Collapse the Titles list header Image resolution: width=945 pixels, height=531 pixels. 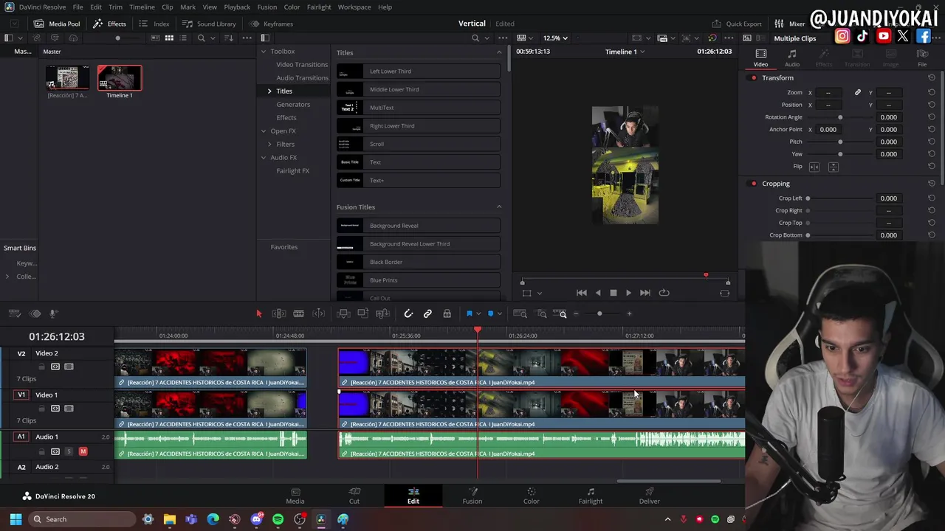(499, 52)
